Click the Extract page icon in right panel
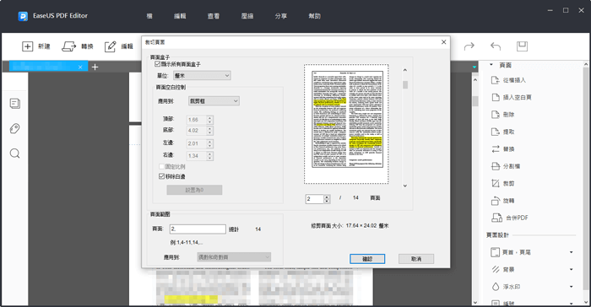This screenshot has height=307, width=591. pos(496,132)
